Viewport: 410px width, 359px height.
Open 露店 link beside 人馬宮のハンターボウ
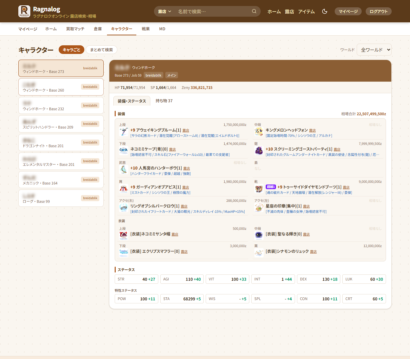(x=187, y=169)
